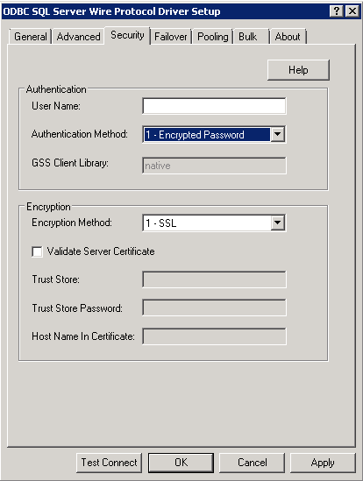Click the Trust Store Password field
Viewport: 363px width, 481px height.
[214, 308]
